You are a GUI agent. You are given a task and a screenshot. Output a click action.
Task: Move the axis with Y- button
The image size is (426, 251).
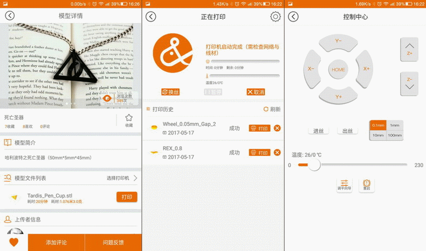[x=338, y=42]
